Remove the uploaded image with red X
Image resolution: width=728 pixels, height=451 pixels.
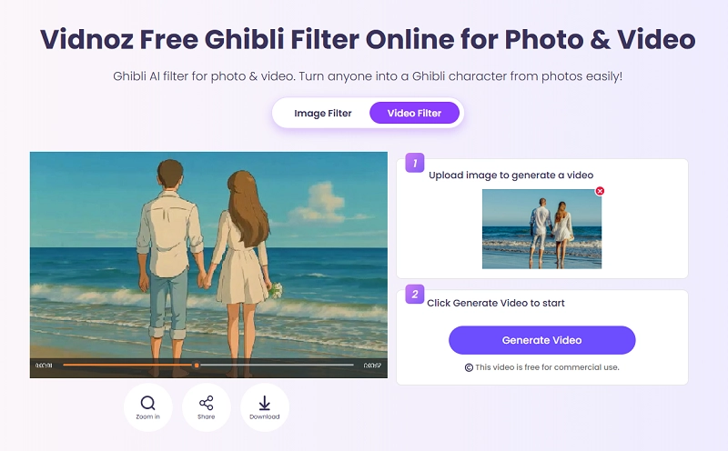click(600, 191)
